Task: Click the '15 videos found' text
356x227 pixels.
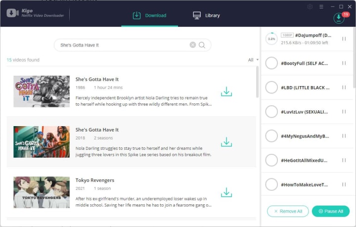Action: (23, 60)
